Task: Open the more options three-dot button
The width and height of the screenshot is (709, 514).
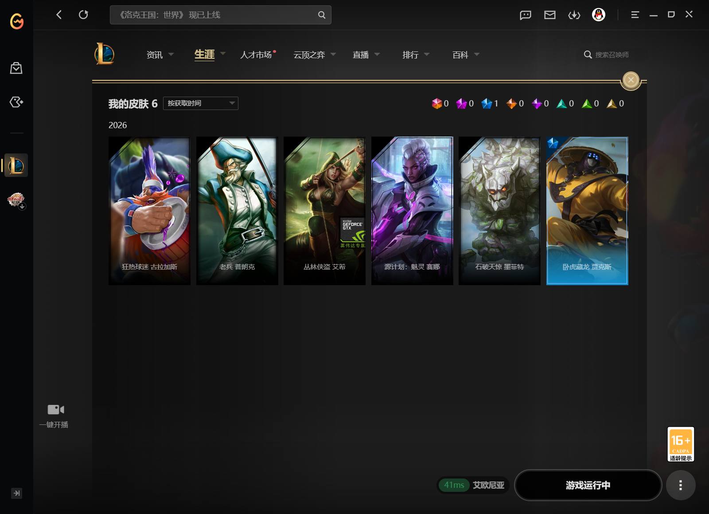Action: point(681,485)
